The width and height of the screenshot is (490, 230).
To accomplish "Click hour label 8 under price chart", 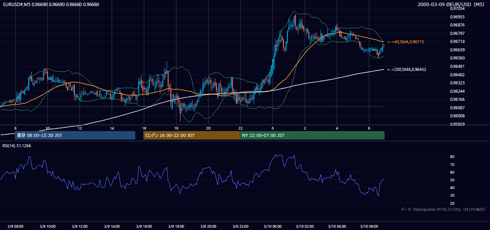I will pyautogui.click(x=15, y=128).
